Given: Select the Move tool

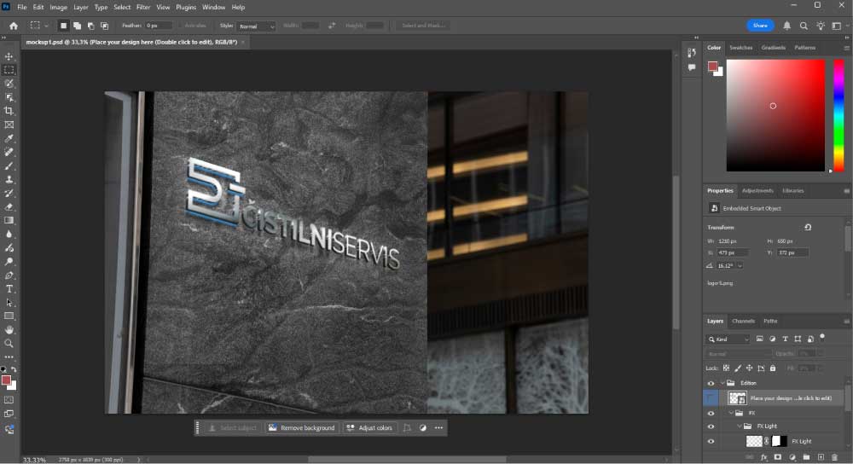Looking at the screenshot, I should click(9, 56).
